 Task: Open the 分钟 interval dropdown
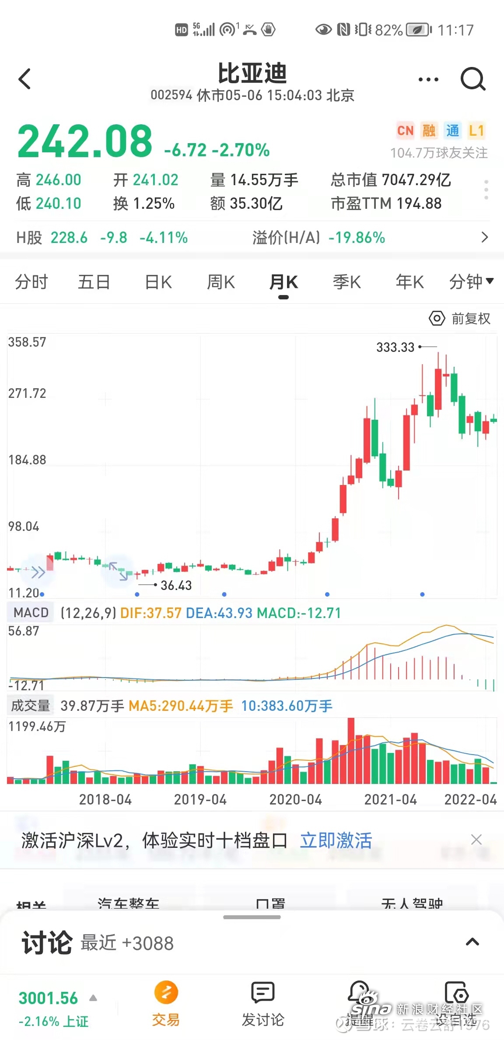point(471,281)
